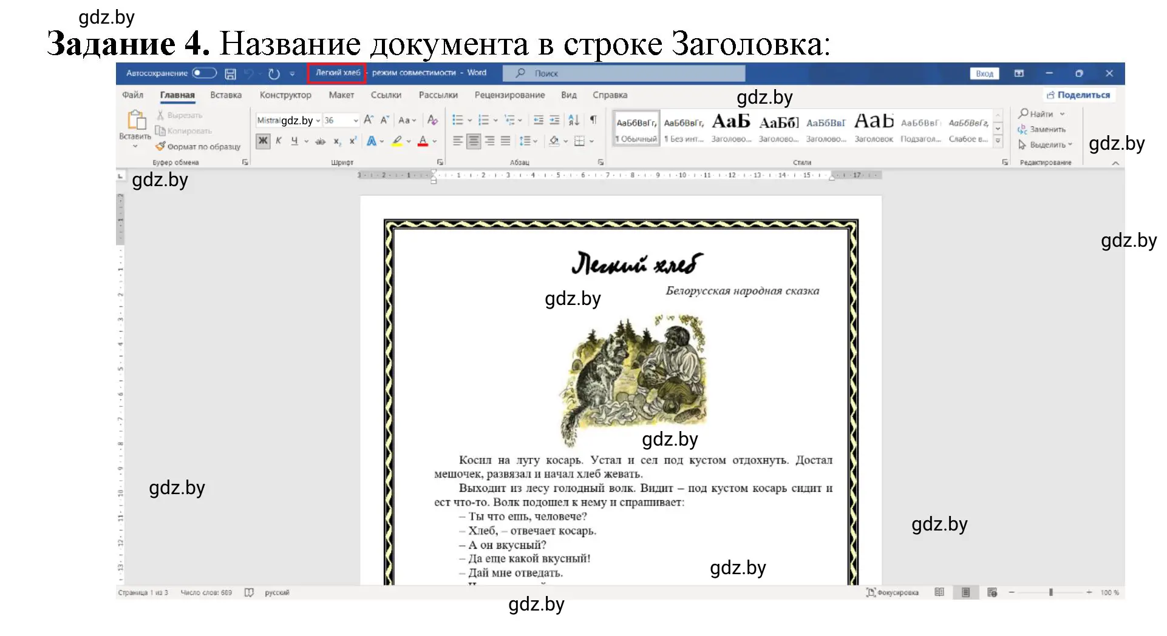
Task: Click spell-check book icon in status bar
Action: [249, 592]
